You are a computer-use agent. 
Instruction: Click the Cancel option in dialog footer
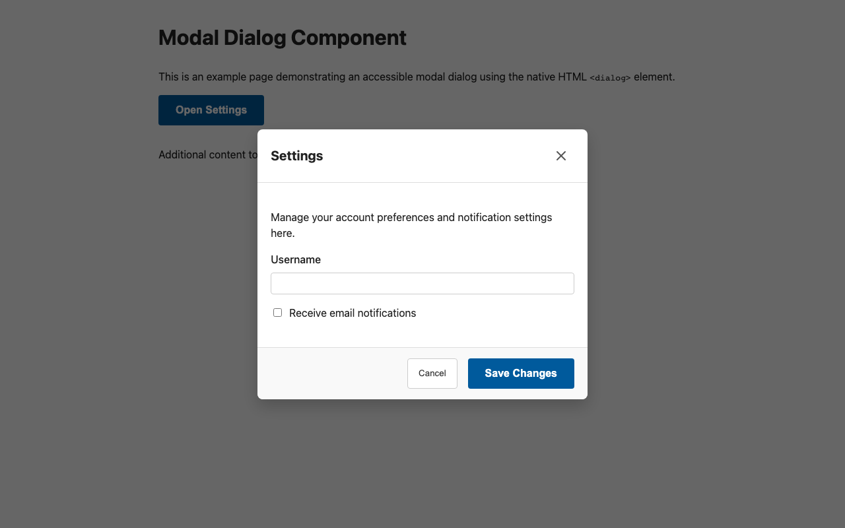[x=432, y=373]
